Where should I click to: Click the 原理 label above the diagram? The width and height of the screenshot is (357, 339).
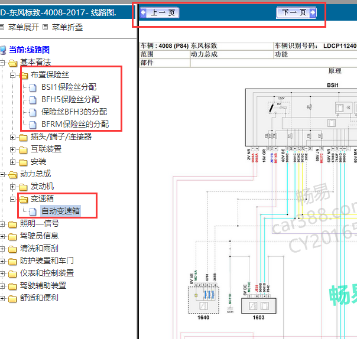click(335, 71)
